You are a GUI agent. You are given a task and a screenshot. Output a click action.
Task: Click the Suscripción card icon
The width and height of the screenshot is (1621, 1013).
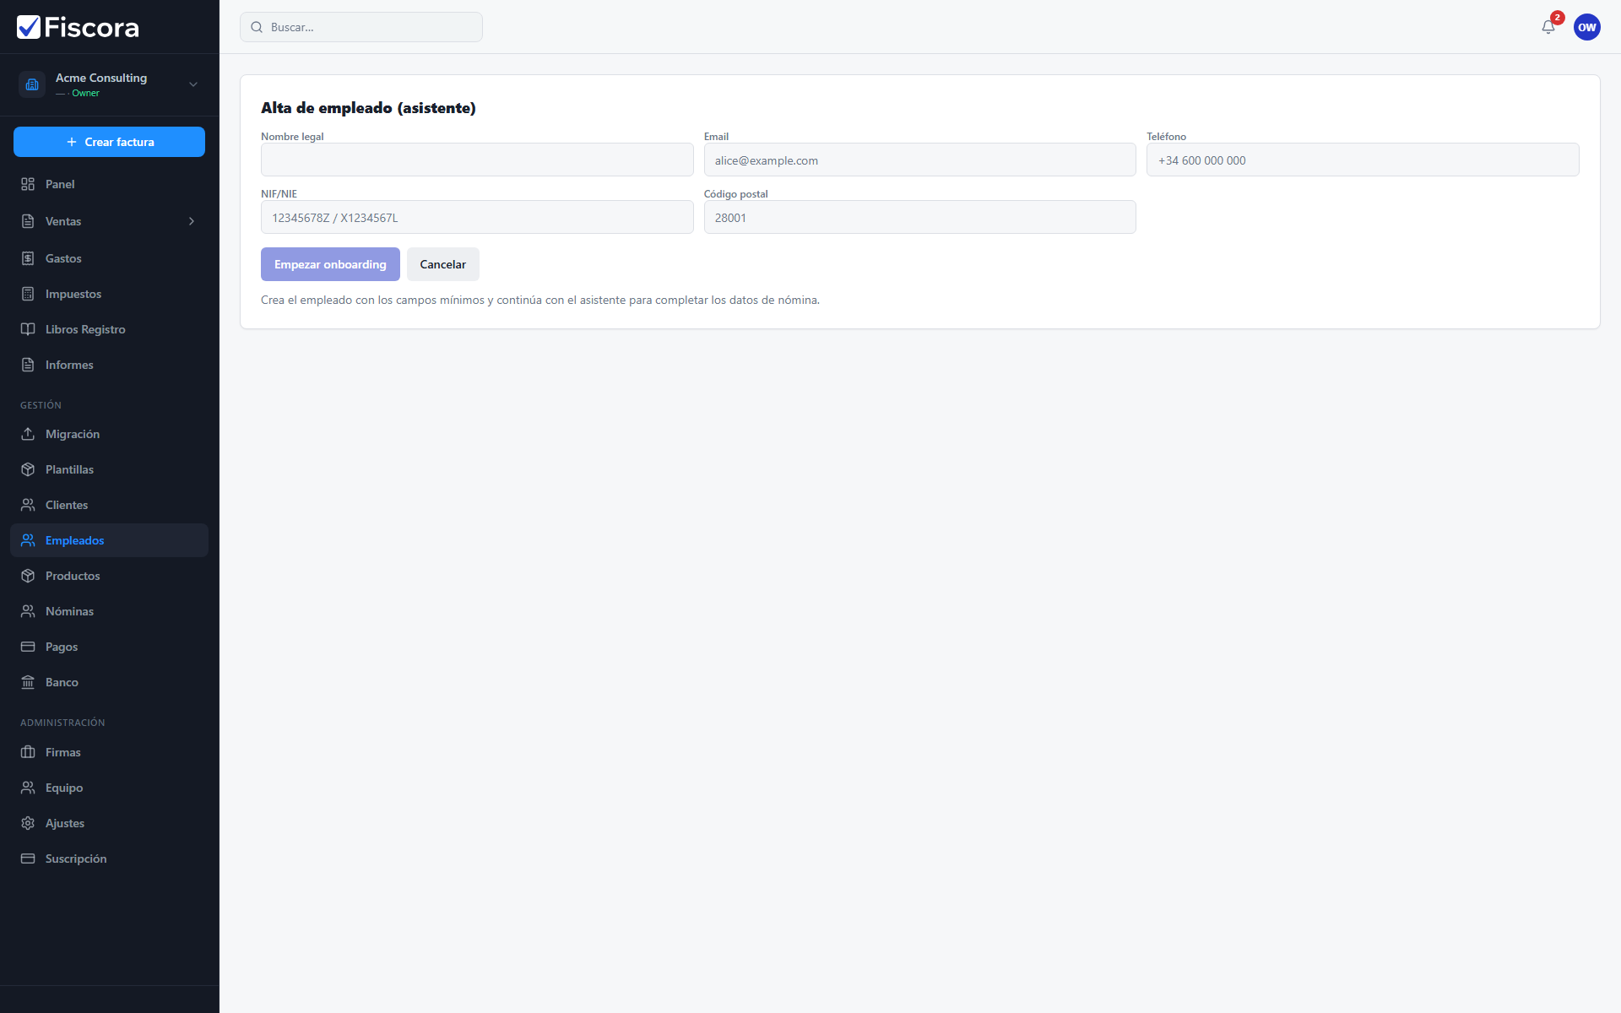[x=28, y=859]
